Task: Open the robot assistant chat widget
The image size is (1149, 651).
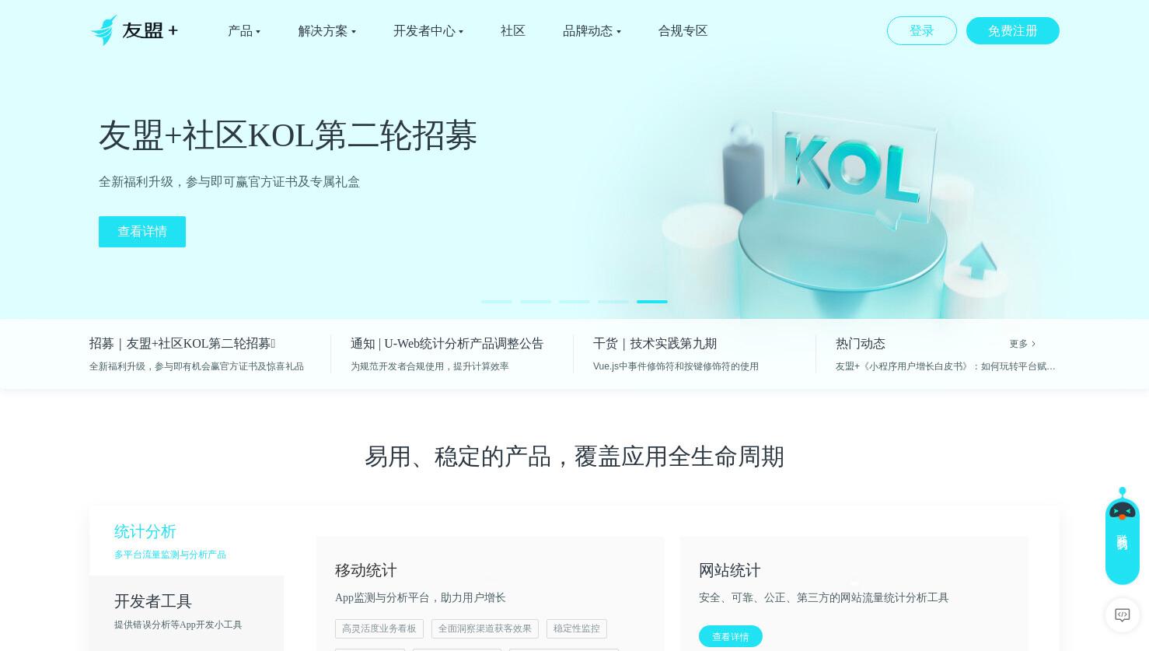Action: pyautogui.click(x=1122, y=536)
